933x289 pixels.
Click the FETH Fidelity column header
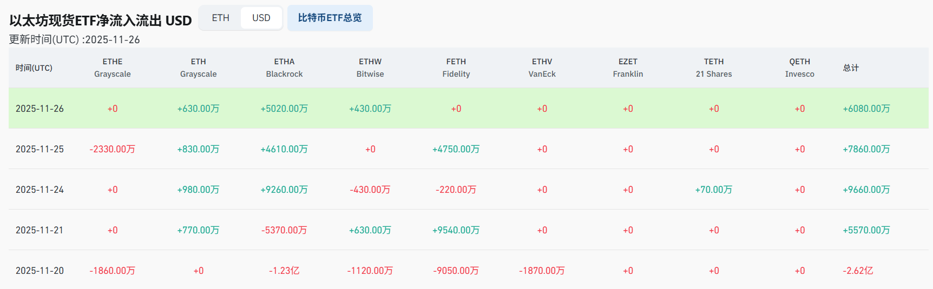click(x=456, y=68)
